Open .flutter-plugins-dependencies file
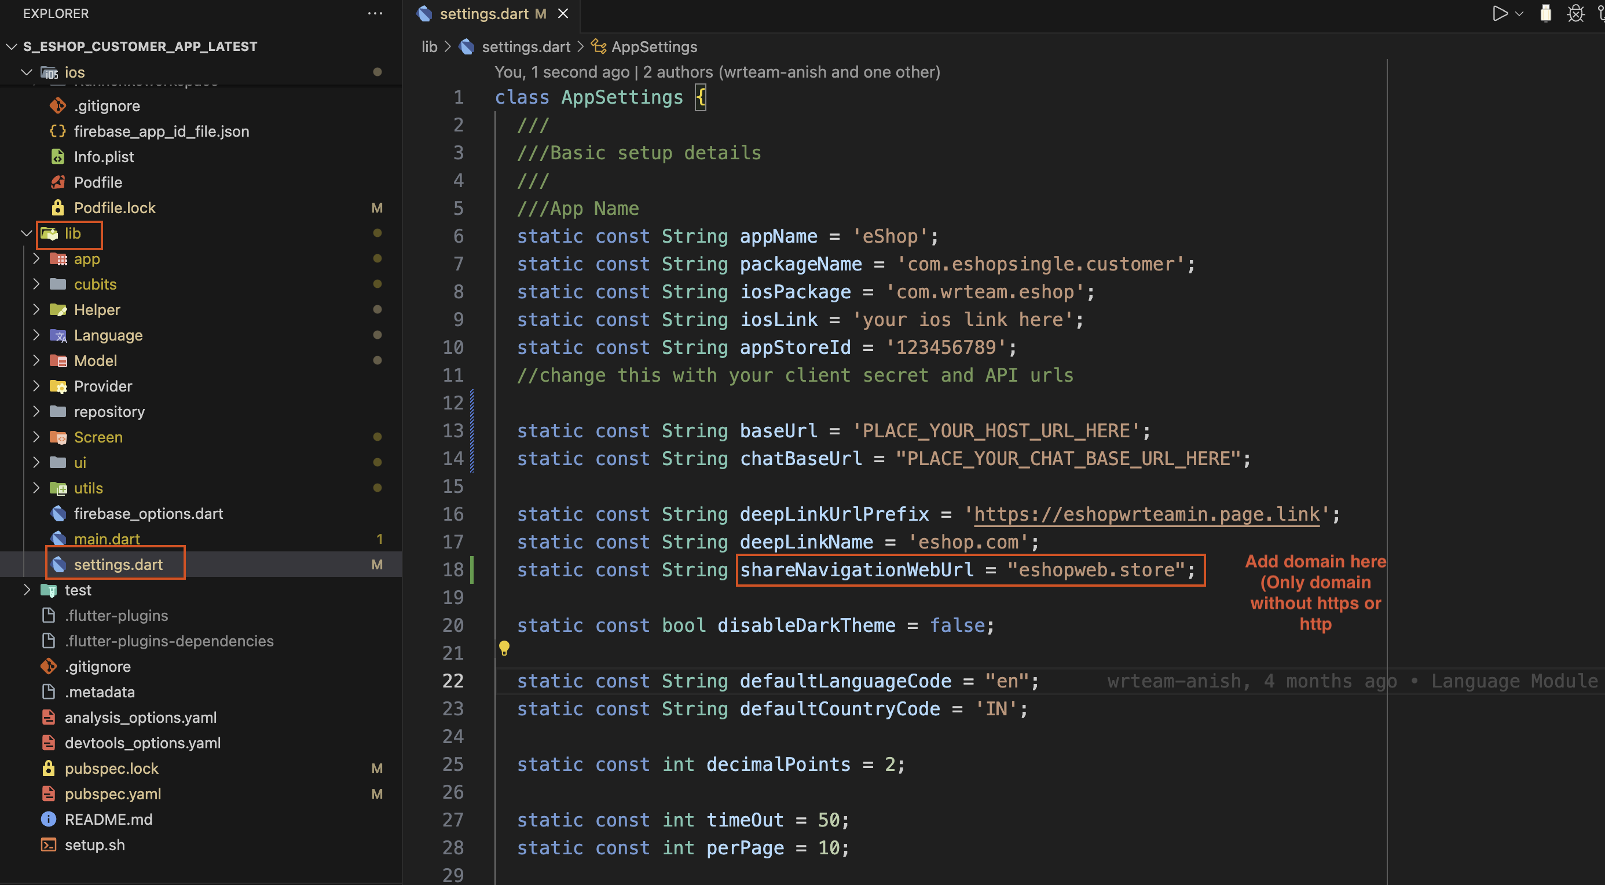1605x885 pixels. [x=169, y=641]
